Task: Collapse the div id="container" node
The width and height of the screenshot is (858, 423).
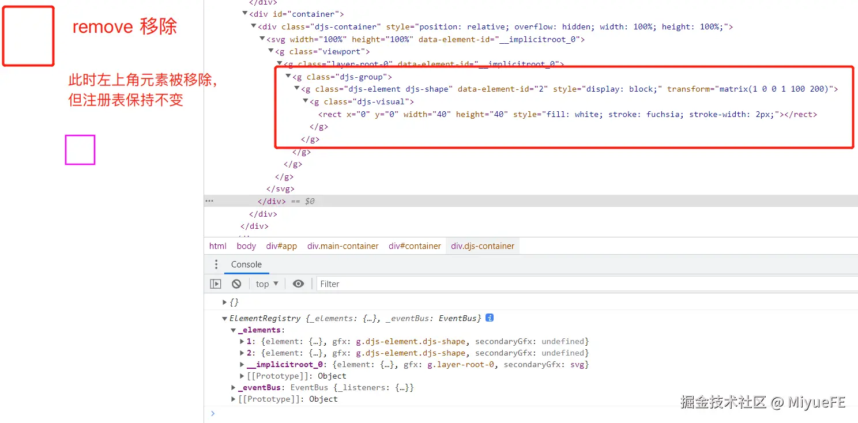Action: (245, 13)
